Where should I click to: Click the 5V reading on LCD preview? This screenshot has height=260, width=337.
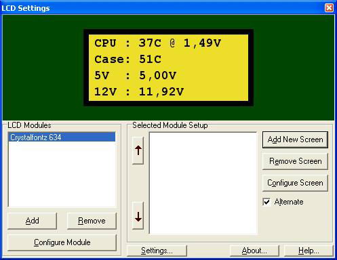click(135, 76)
